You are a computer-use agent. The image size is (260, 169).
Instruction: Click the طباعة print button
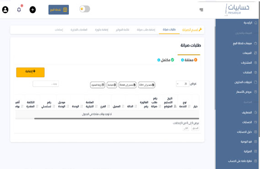[112, 85]
